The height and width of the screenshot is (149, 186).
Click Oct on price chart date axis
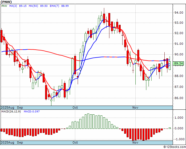tap(75, 108)
